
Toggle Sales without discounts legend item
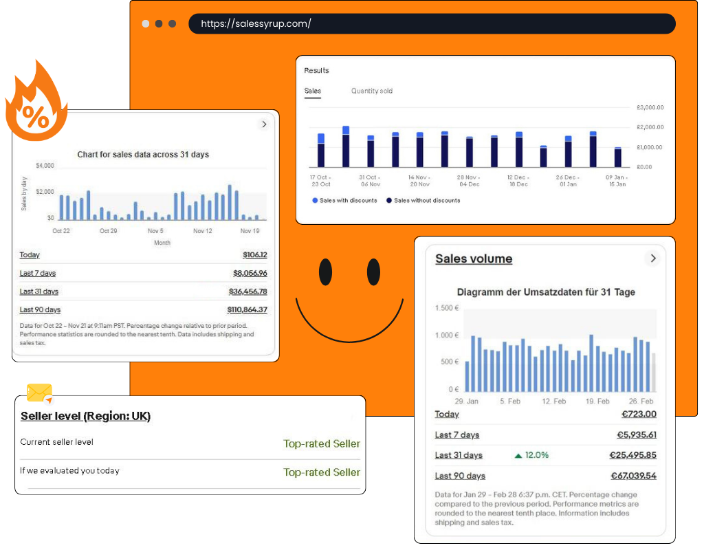[423, 201]
